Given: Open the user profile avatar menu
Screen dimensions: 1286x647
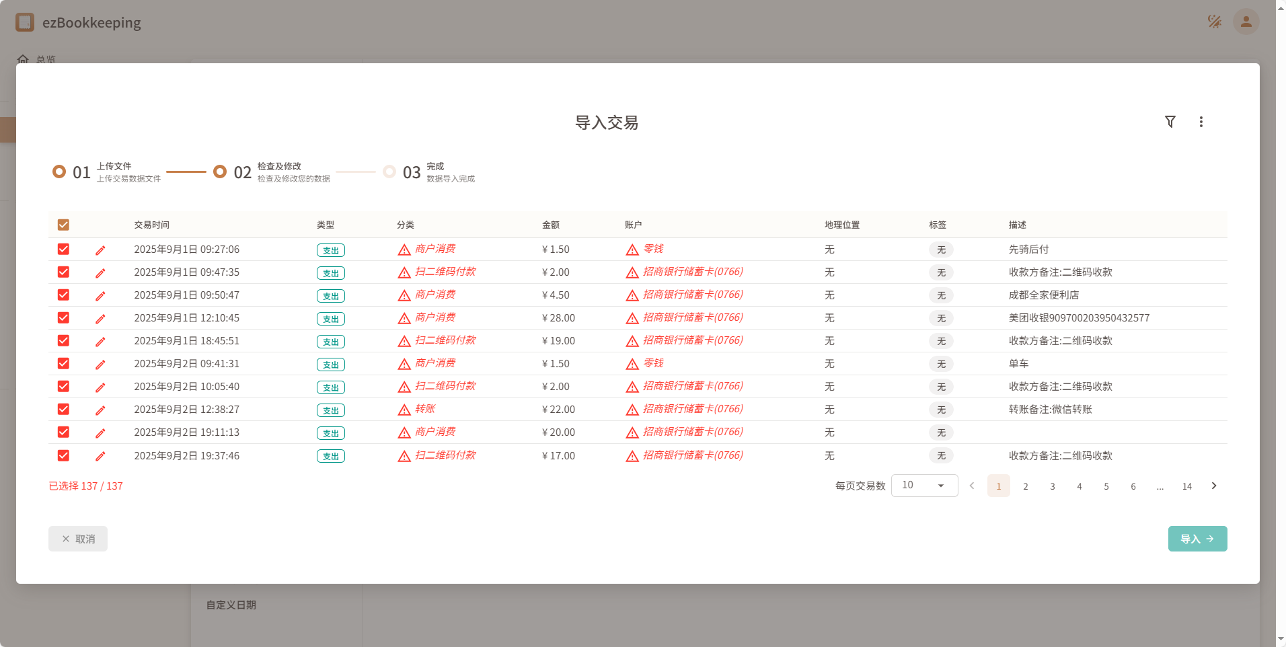Looking at the screenshot, I should tap(1245, 22).
